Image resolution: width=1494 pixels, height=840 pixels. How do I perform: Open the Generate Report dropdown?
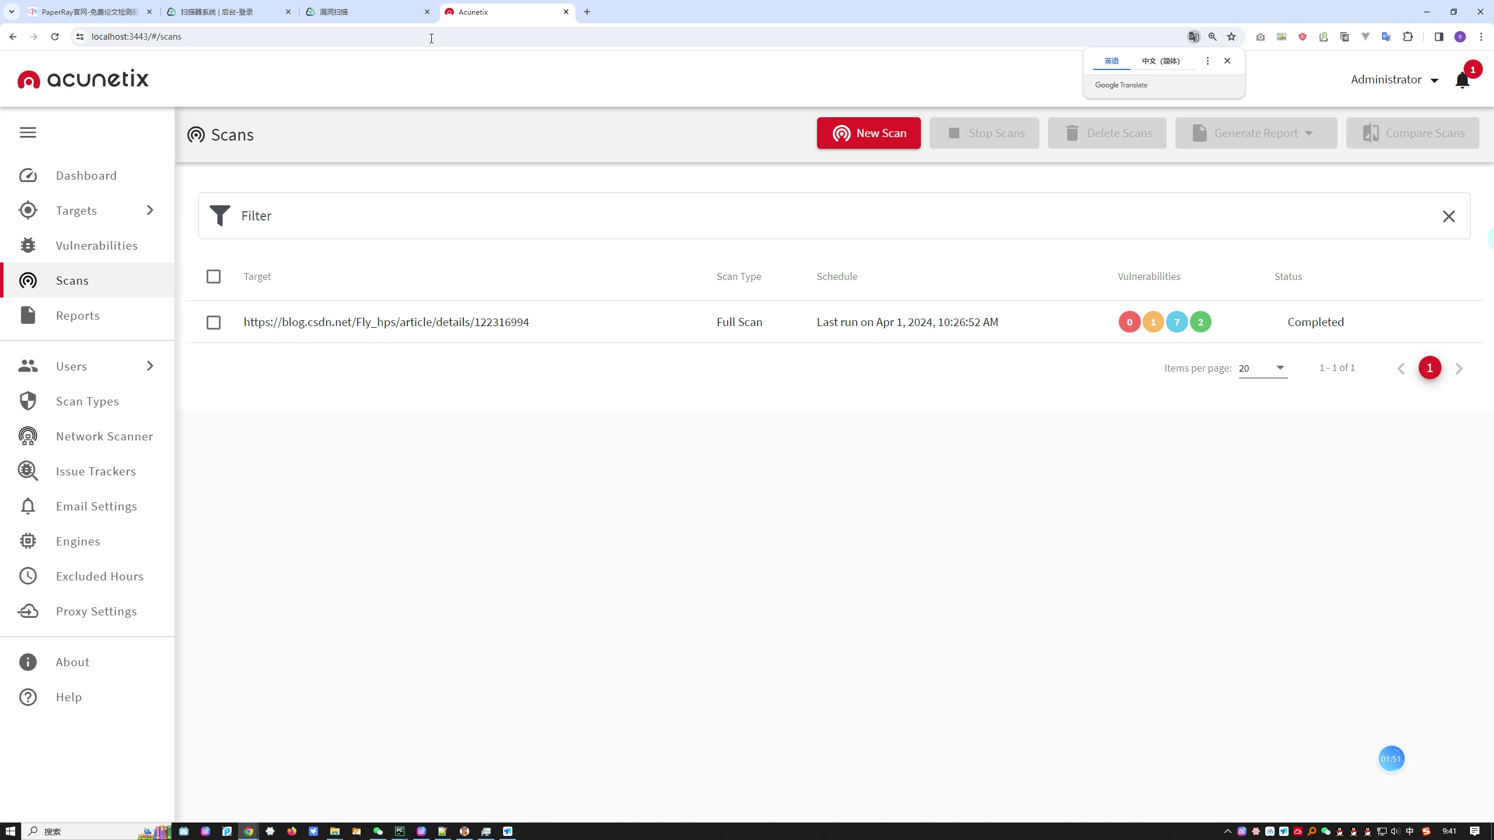point(1256,133)
